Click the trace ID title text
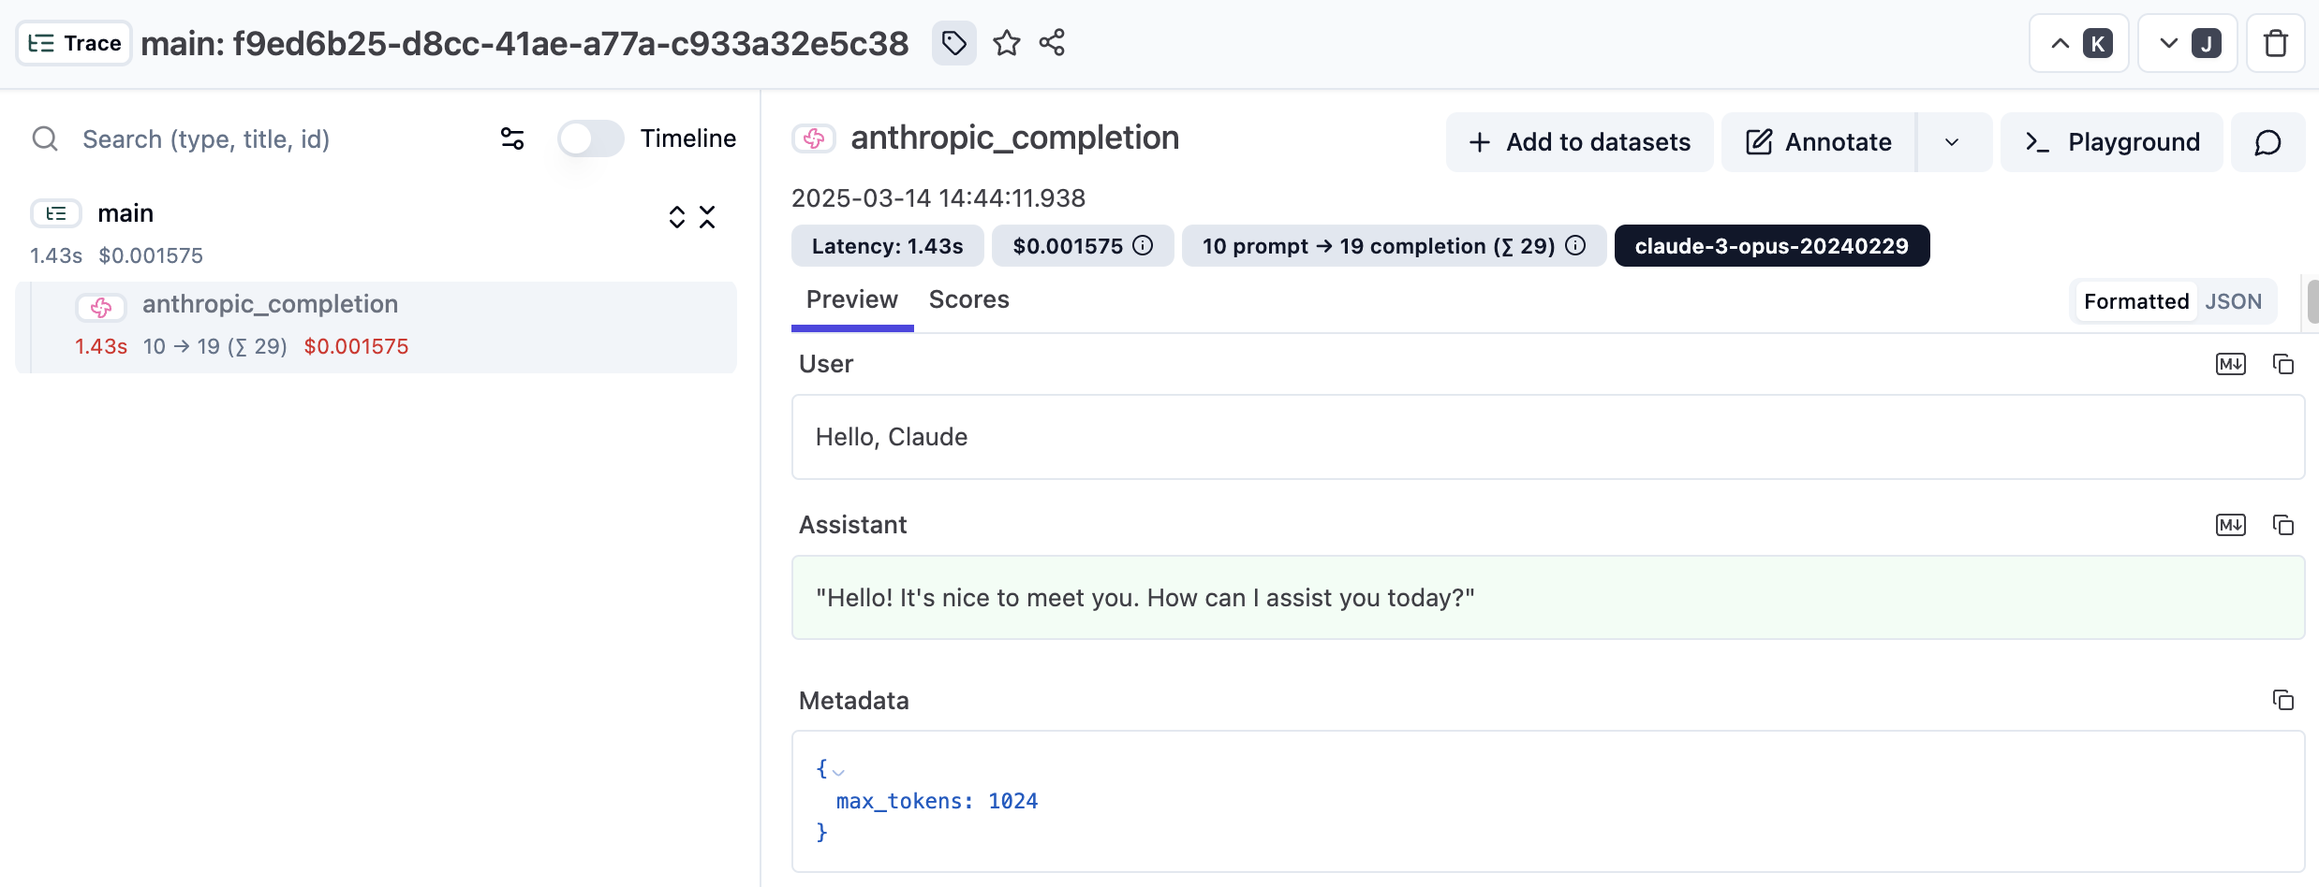 tap(524, 43)
